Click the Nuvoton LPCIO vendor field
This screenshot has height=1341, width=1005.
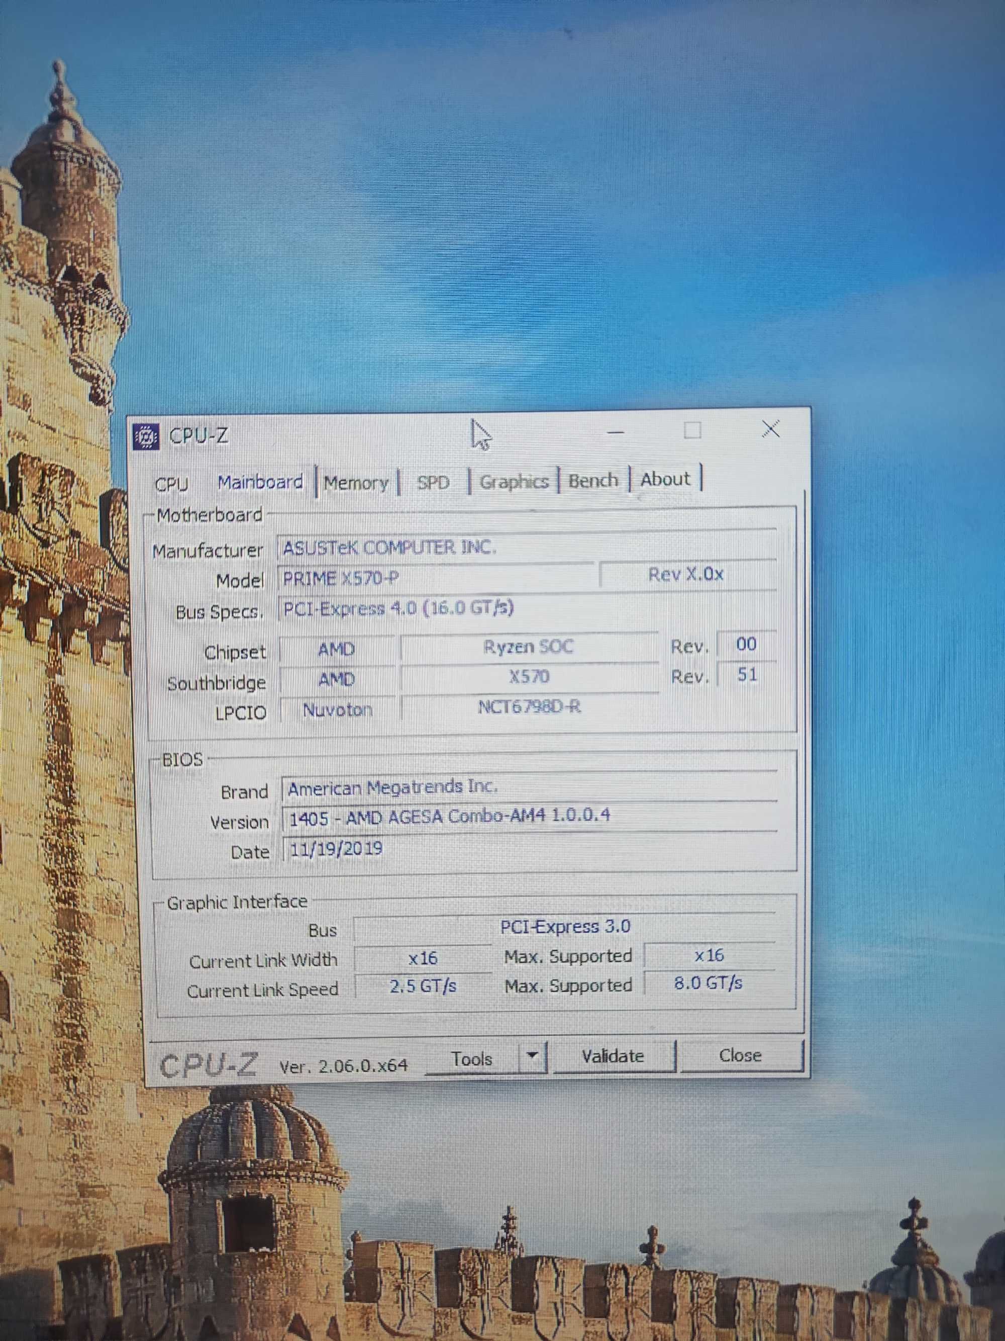(x=337, y=709)
